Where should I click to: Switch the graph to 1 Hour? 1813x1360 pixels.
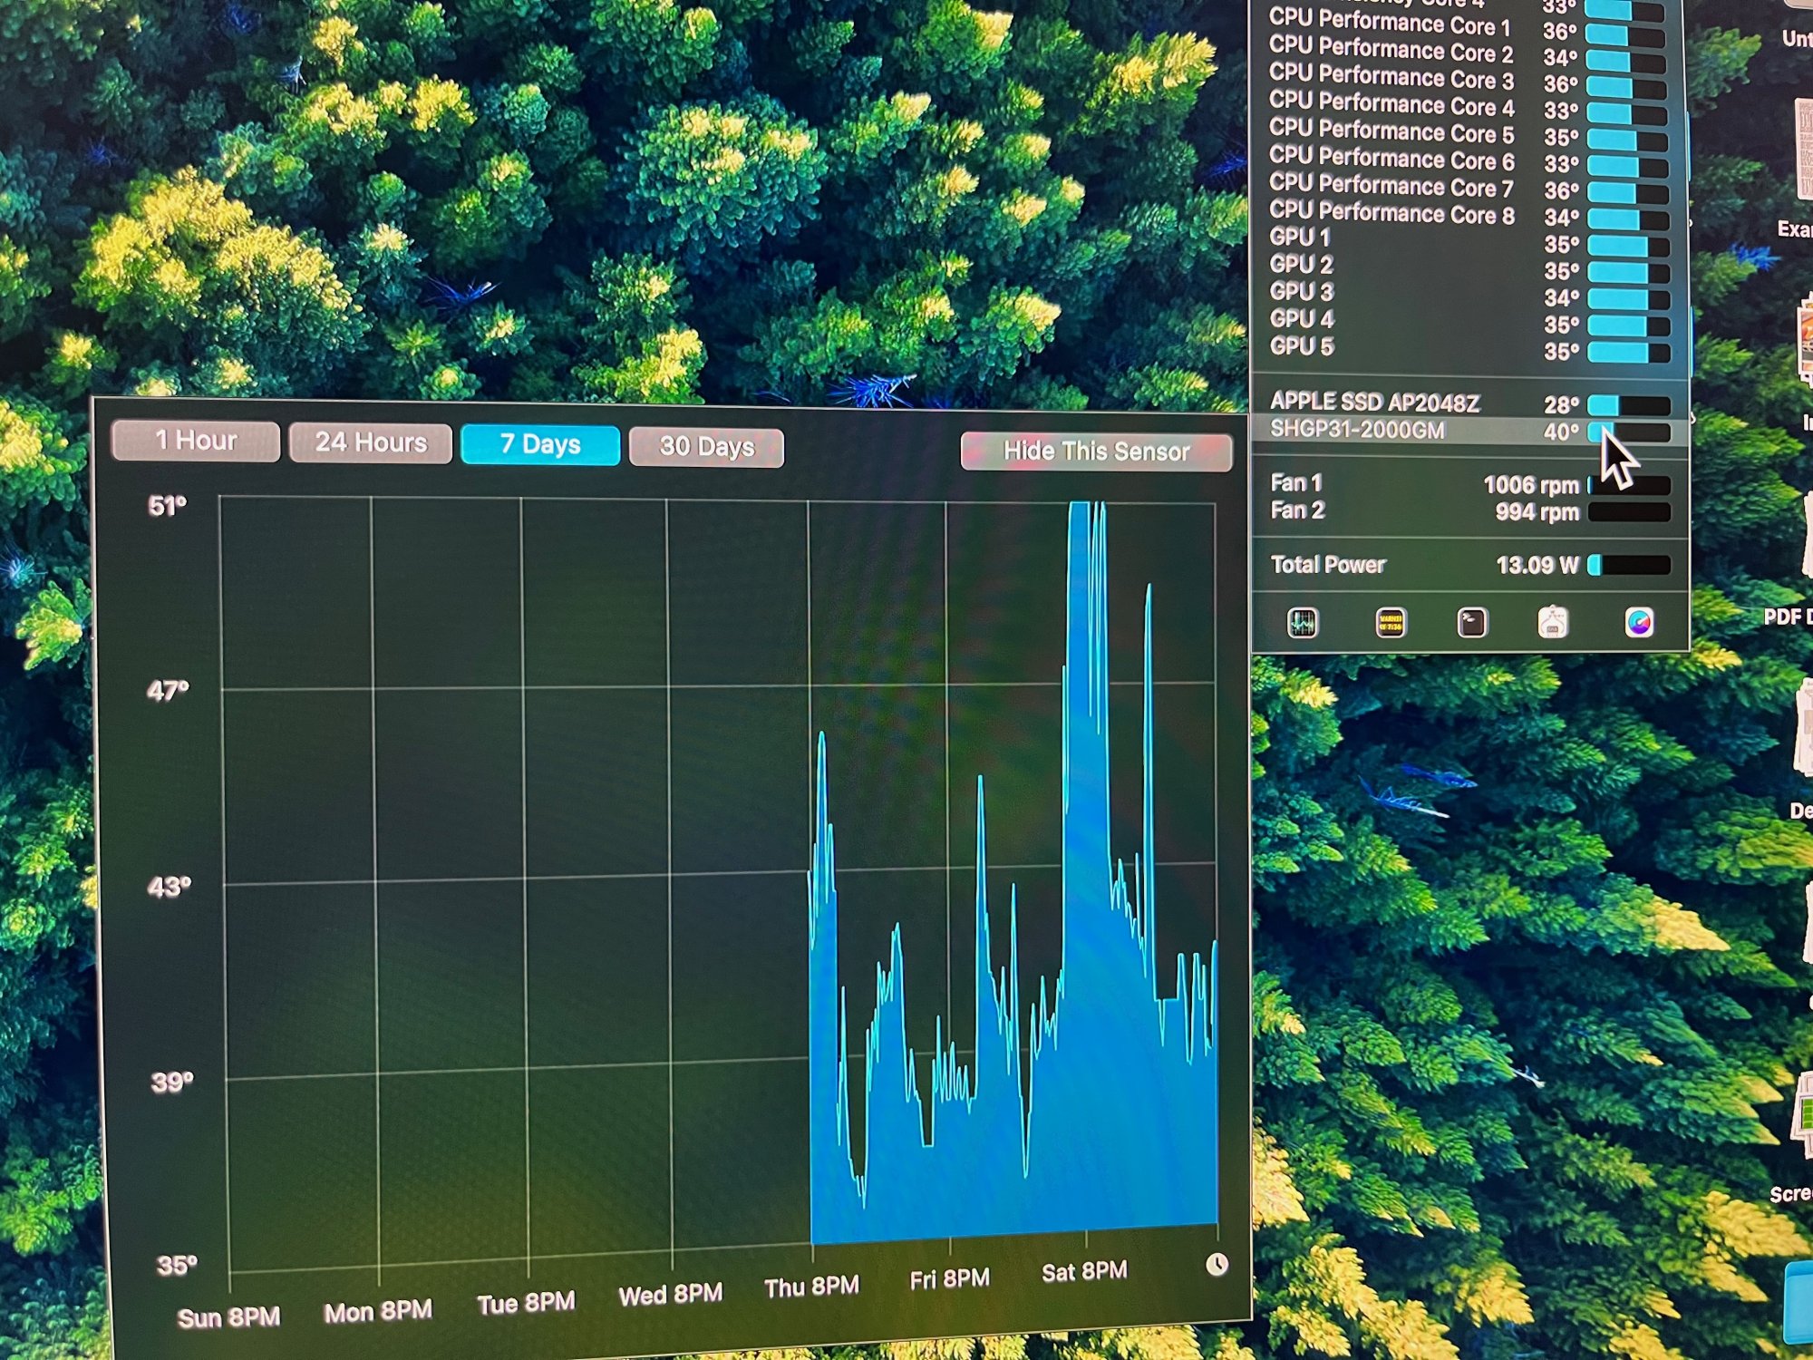point(196,441)
